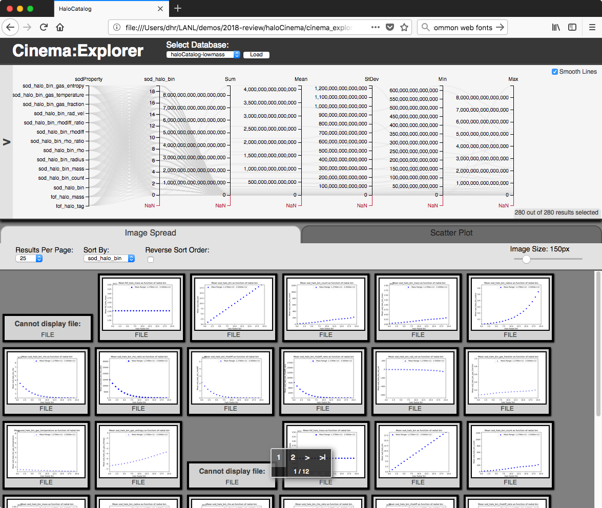Click the Max axis label
The height and width of the screenshot is (508, 602).
[513, 79]
